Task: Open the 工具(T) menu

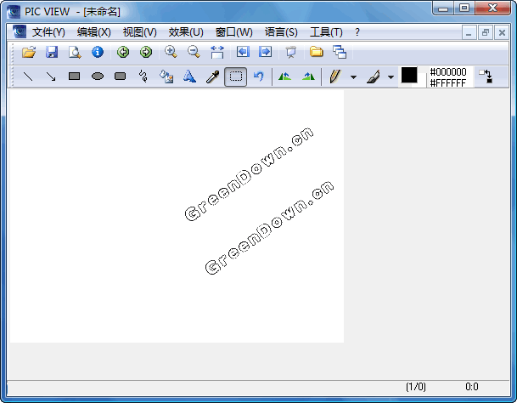Action: point(326,32)
